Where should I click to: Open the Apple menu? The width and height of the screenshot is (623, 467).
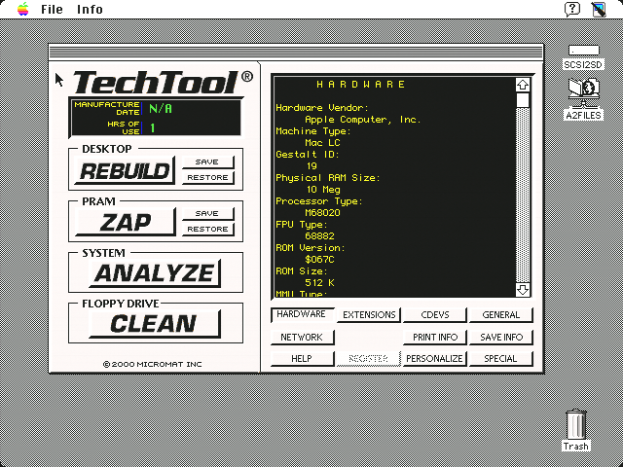[x=23, y=9]
